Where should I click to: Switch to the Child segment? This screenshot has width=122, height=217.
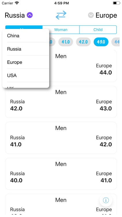pos(98,30)
